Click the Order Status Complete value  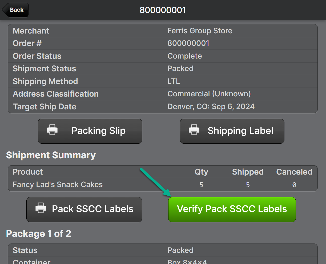[x=184, y=56]
